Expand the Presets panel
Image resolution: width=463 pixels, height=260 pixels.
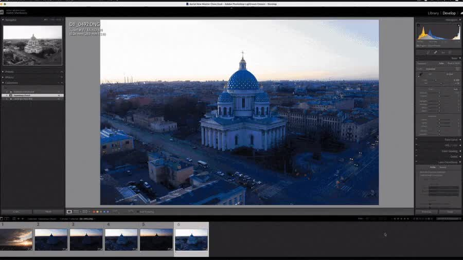pyautogui.click(x=3, y=71)
